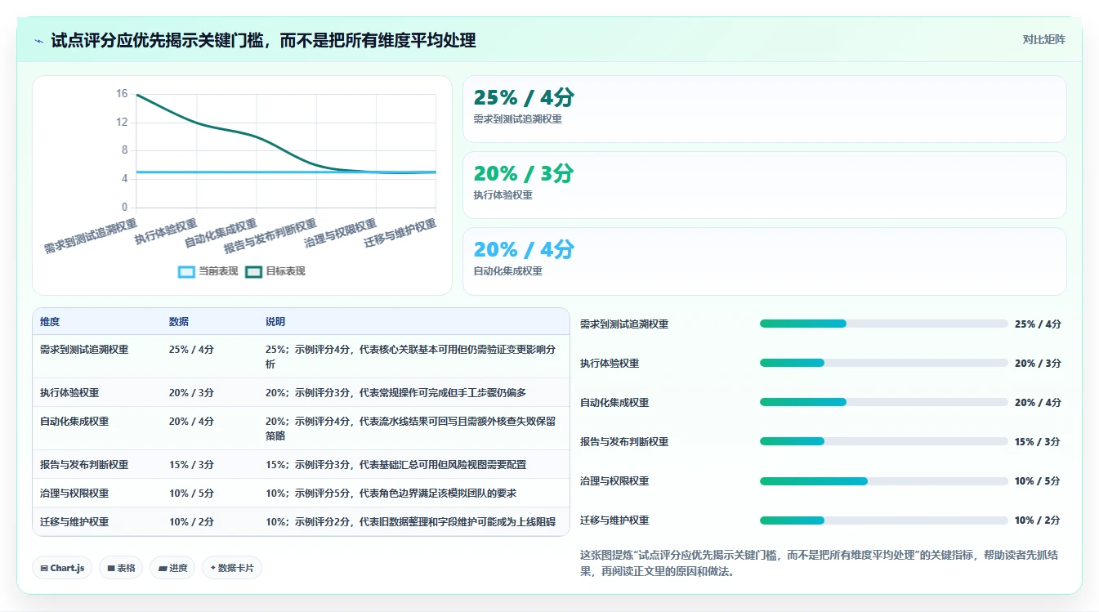Screen dimensions: 1099x612
Task: Click 执行体验权重 caption under the green card figure
Action: [503, 195]
